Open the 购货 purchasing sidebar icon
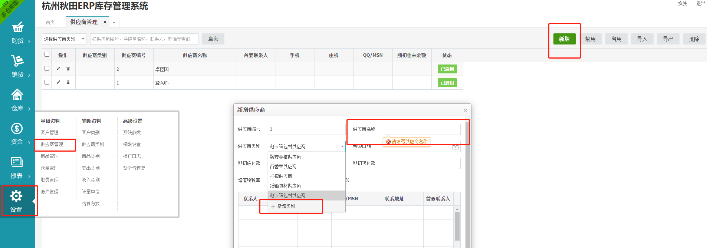 (17, 27)
